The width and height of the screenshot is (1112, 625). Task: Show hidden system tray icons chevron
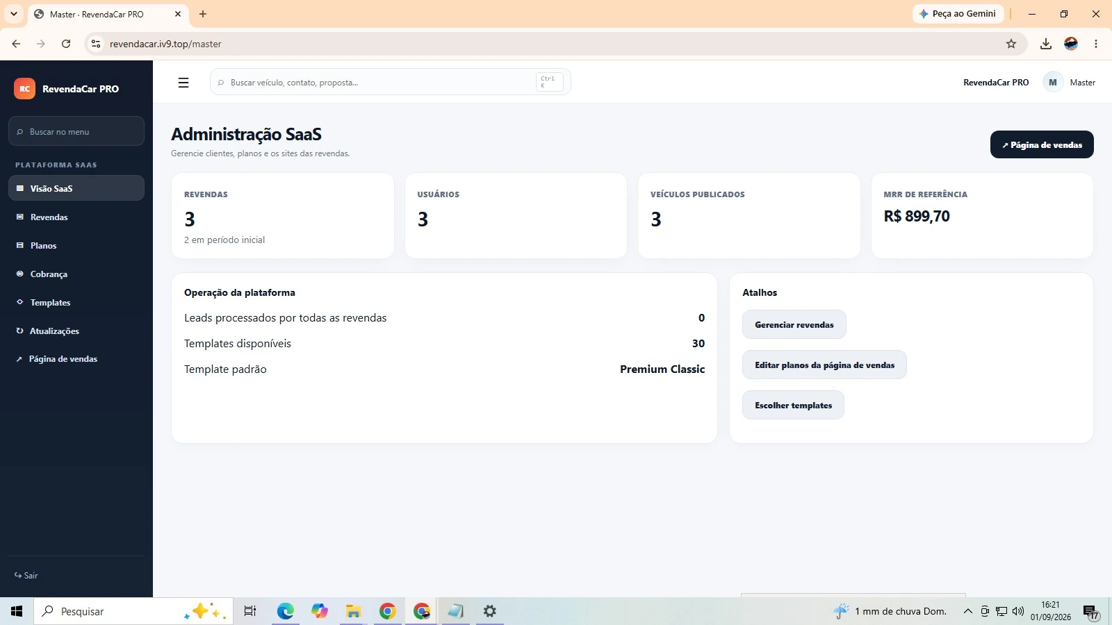967,611
